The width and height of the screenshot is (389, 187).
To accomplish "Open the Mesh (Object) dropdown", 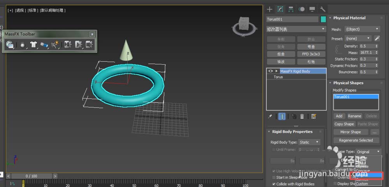I will [x=362, y=29].
